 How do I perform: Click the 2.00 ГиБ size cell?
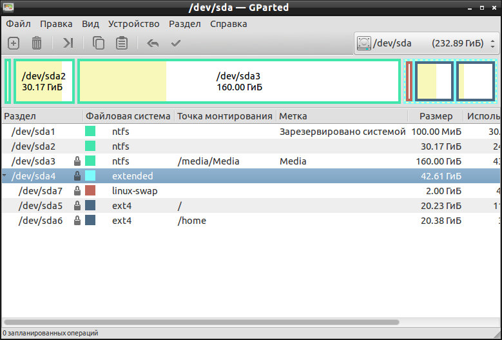443,191
